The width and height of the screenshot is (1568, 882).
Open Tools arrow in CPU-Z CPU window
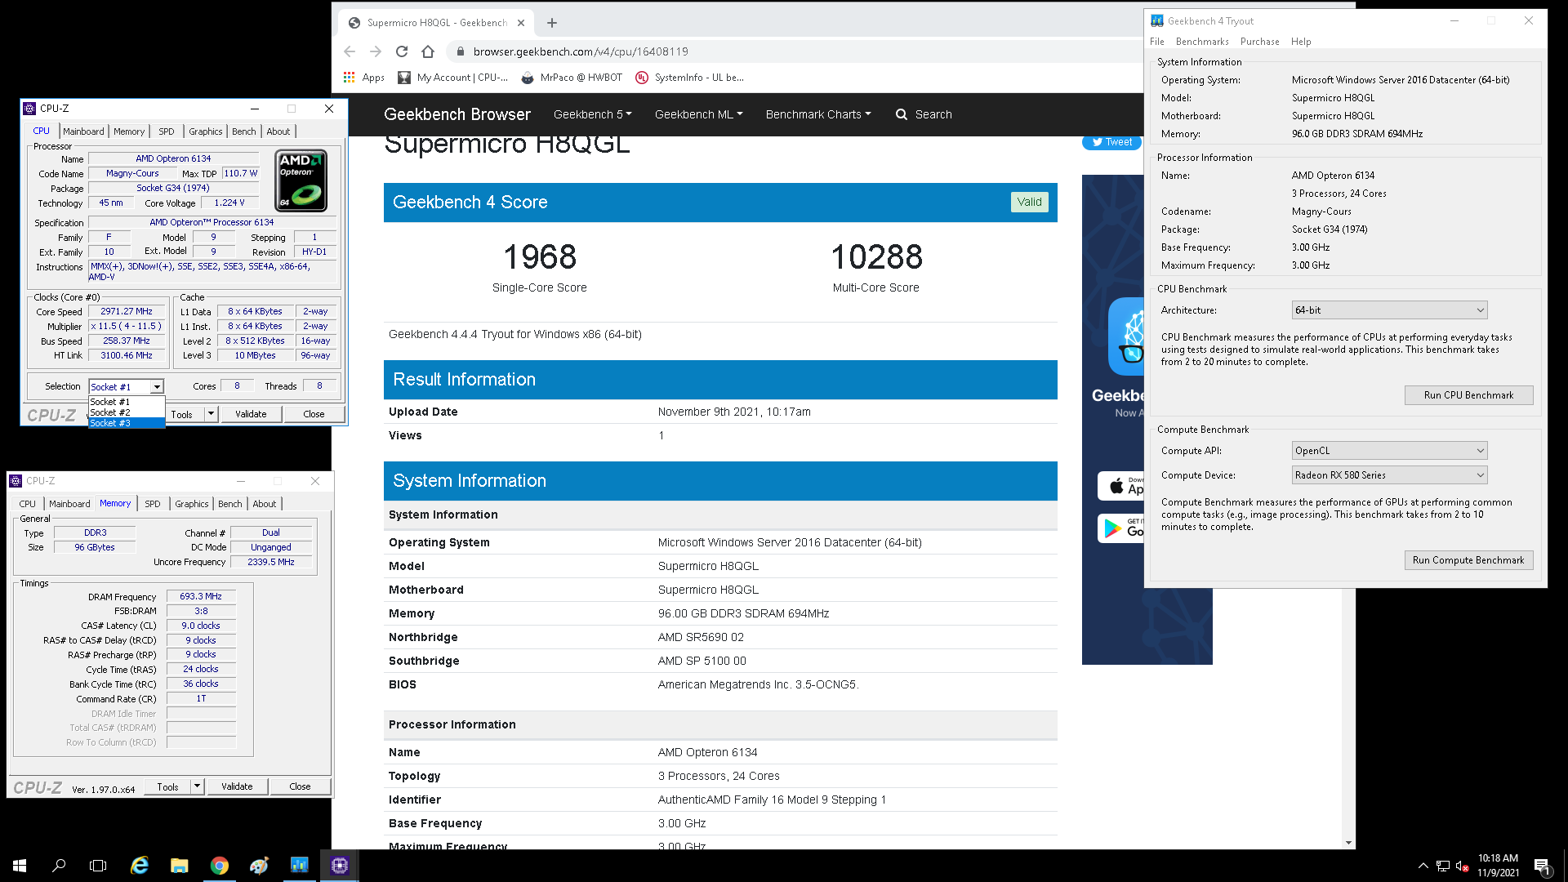point(211,414)
